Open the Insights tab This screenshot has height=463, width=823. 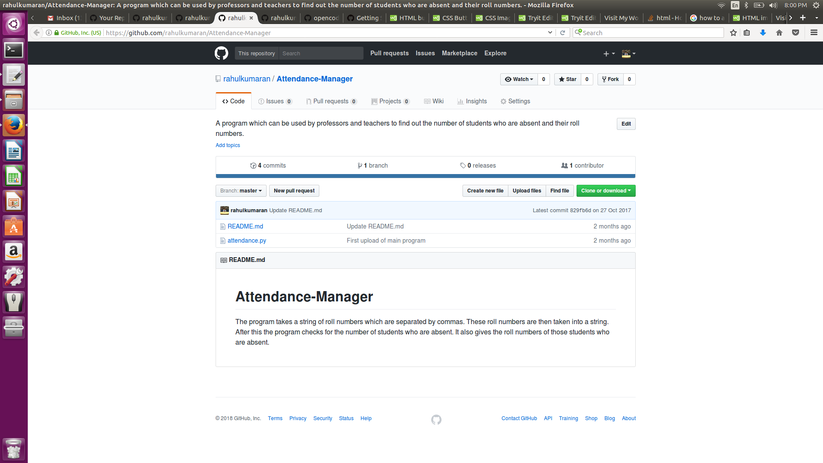click(x=472, y=101)
